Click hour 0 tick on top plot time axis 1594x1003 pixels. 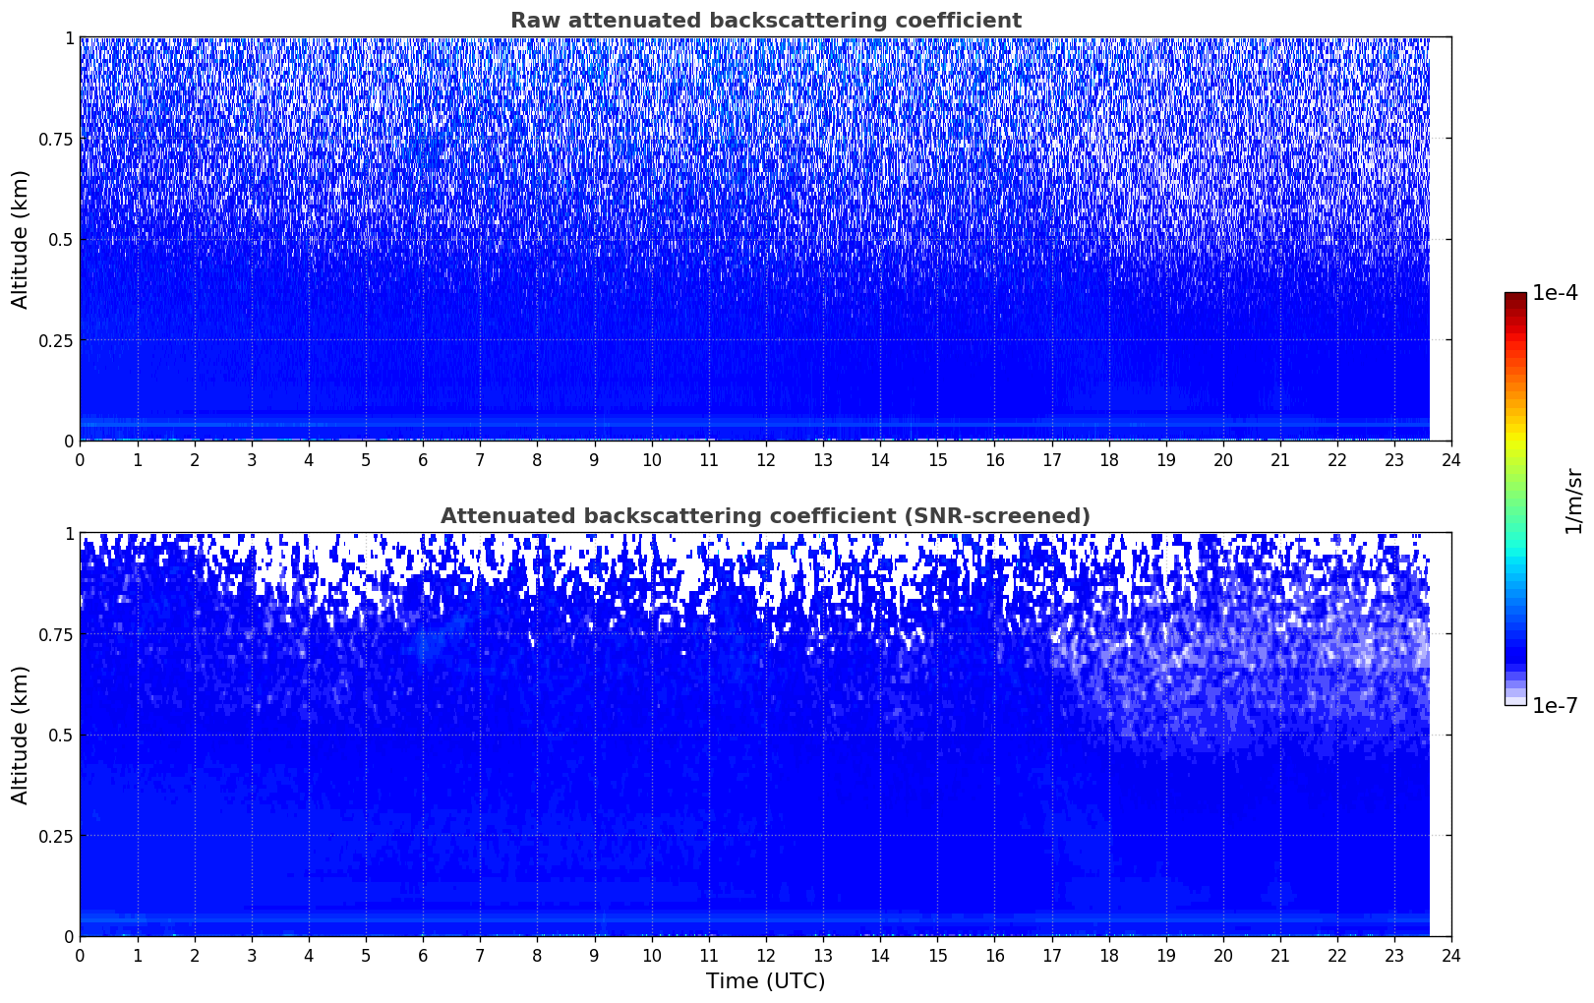click(81, 459)
